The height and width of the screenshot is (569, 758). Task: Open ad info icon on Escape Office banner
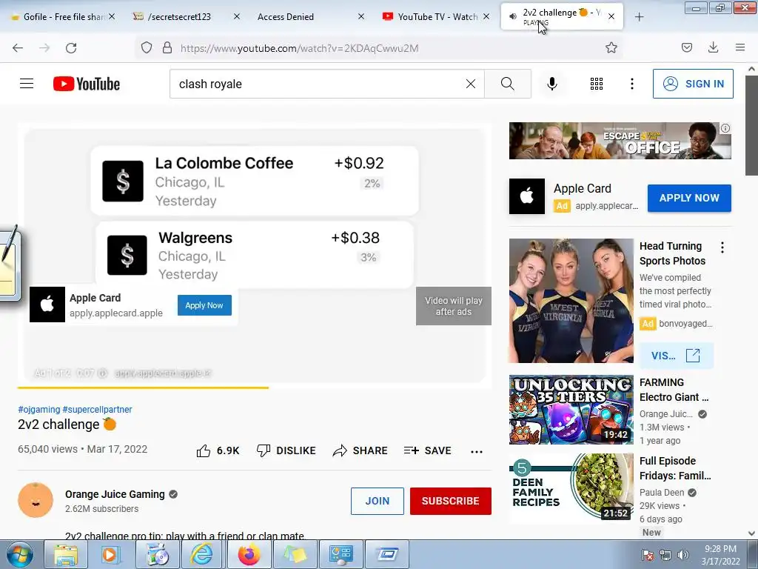point(725,128)
